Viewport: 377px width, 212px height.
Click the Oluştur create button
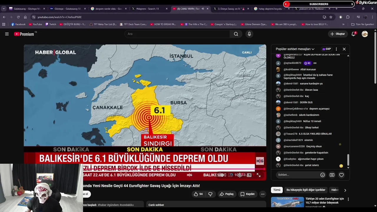(x=338, y=34)
